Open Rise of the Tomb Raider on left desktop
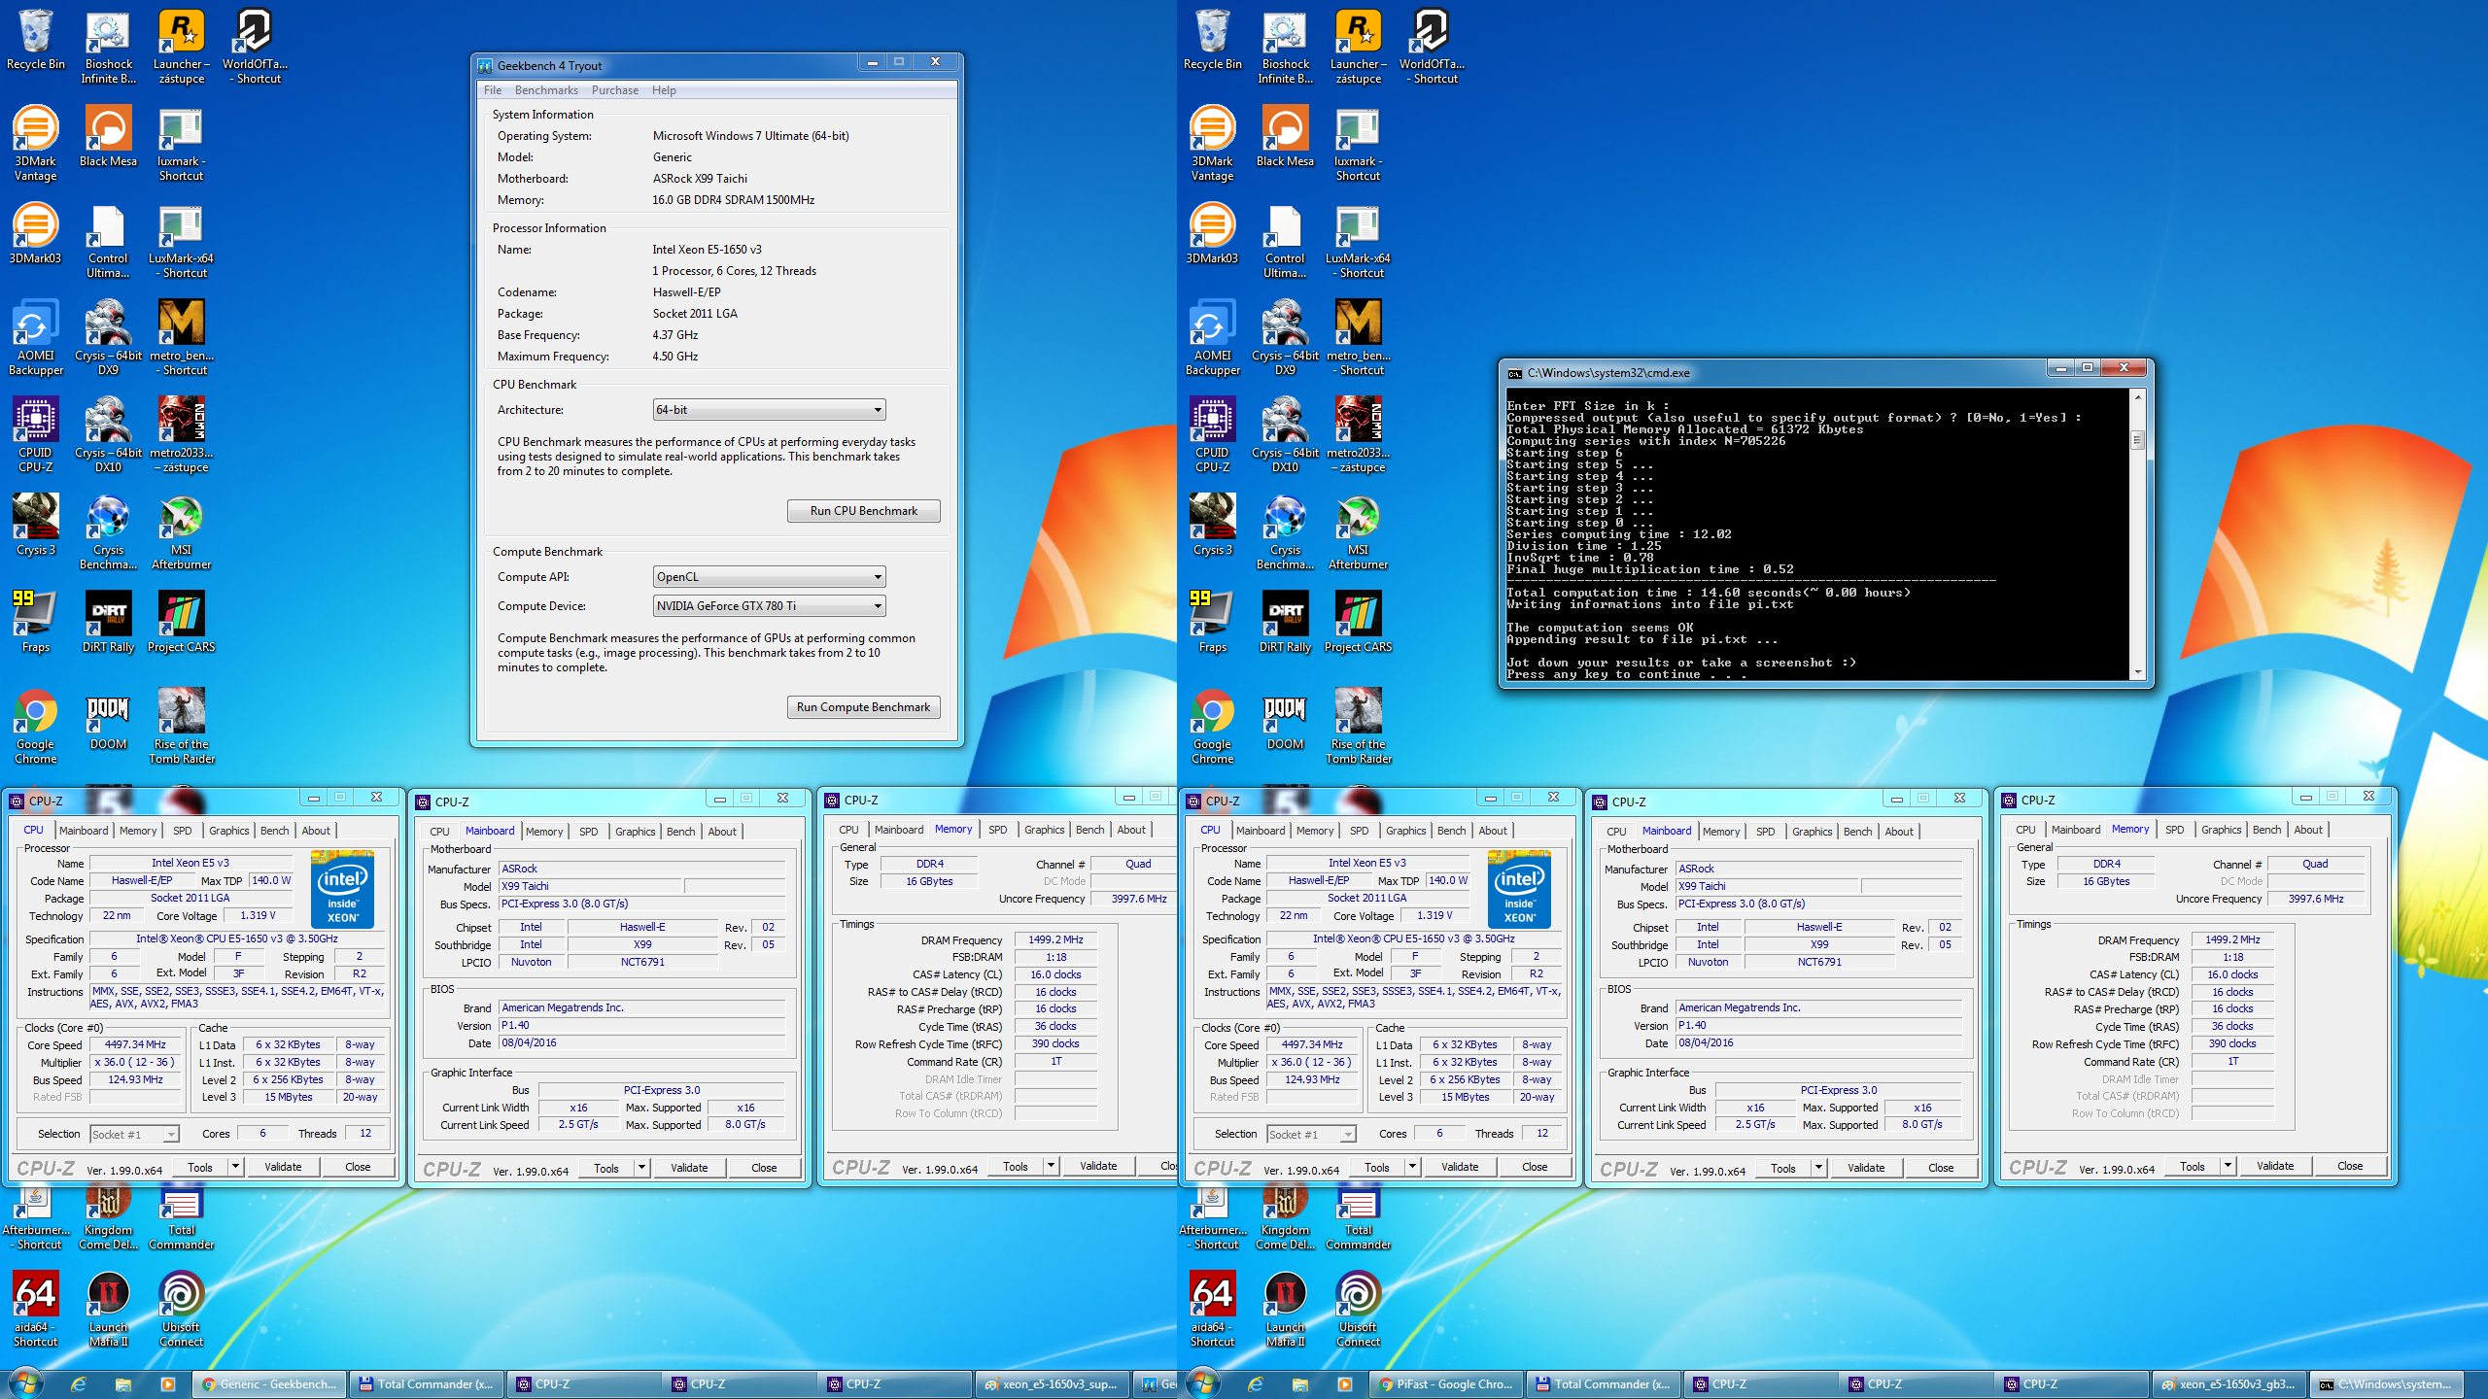Screen dimensions: 2488x1399 [x=181, y=727]
